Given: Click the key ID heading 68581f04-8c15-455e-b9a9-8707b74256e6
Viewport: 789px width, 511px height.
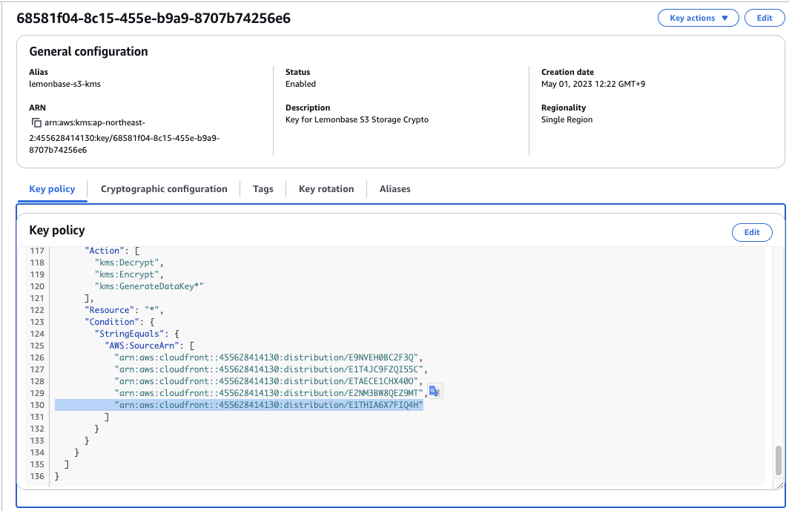Looking at the screenshot, I should pos(153,18).
